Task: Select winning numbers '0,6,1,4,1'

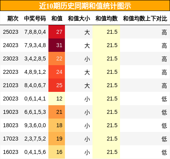Action: pos(35,99)
